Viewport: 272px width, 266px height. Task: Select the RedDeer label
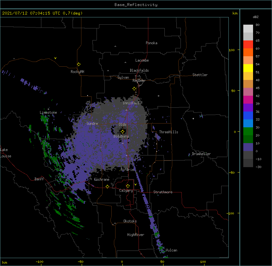tap(139, 81)
